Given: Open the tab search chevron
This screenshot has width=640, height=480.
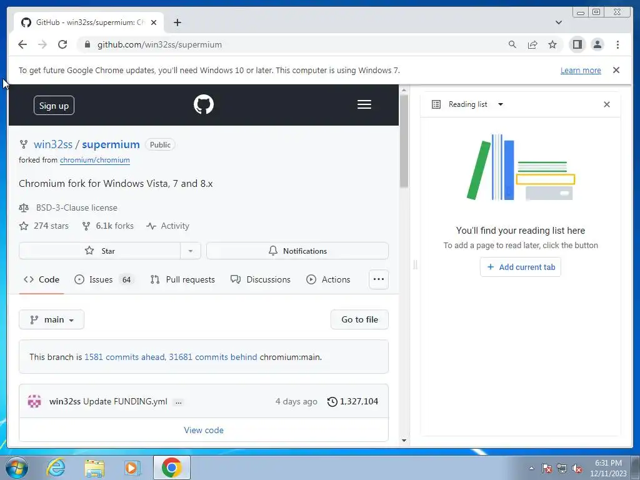Looking at the screenshot, I should tap(559, 22).
